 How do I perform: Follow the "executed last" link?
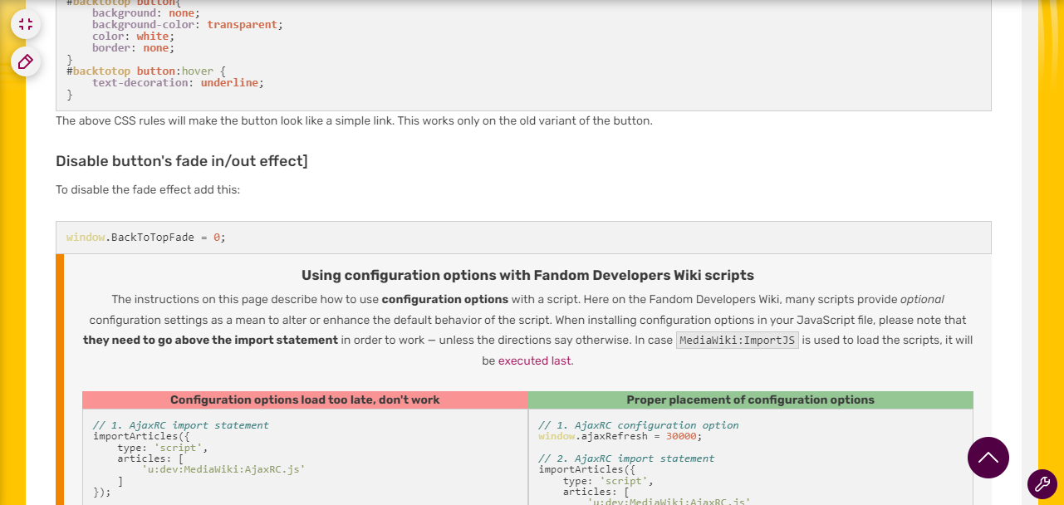(x=536, y=360)
